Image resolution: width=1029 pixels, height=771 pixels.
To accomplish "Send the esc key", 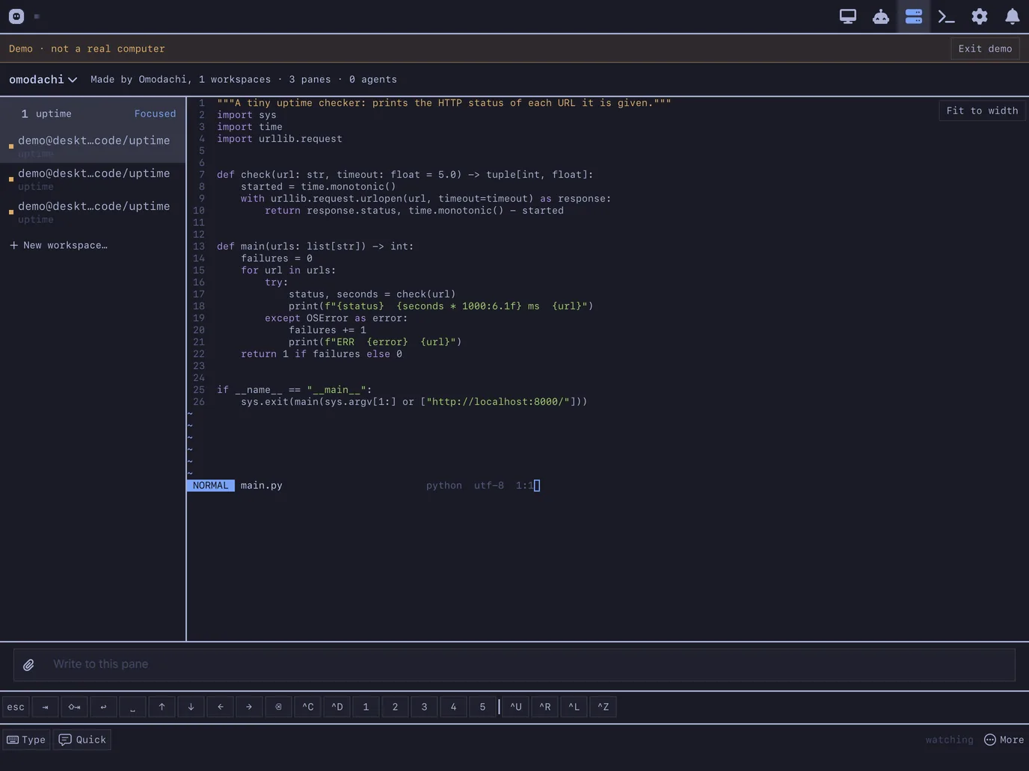I will click(16, 707).
